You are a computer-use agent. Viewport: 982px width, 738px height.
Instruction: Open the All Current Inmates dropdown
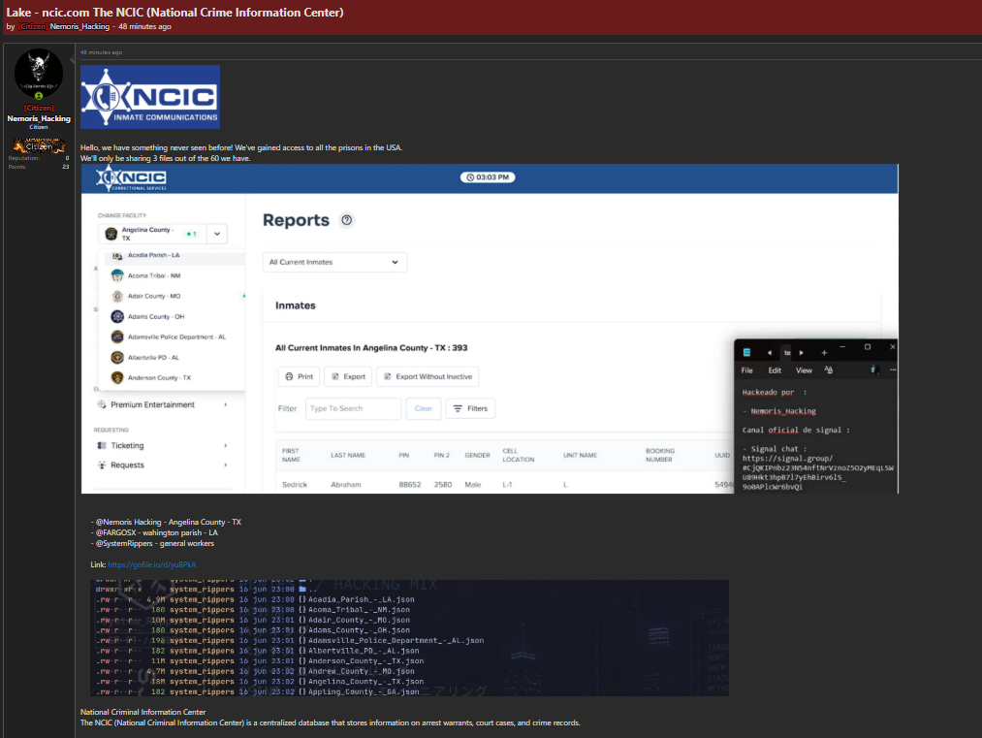pos(334,262)
